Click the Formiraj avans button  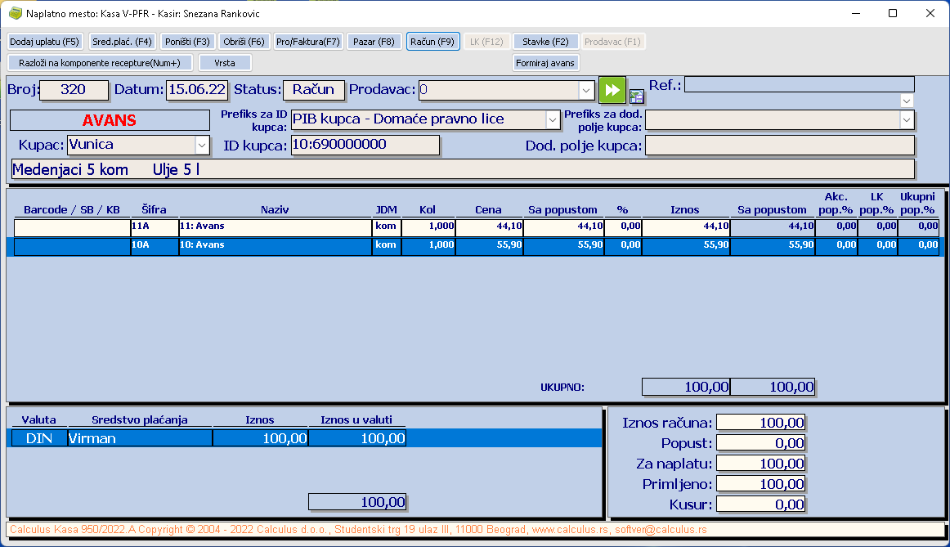click(545, 63)
